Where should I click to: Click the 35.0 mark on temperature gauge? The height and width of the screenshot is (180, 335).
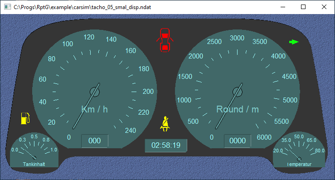click(286, 140)
